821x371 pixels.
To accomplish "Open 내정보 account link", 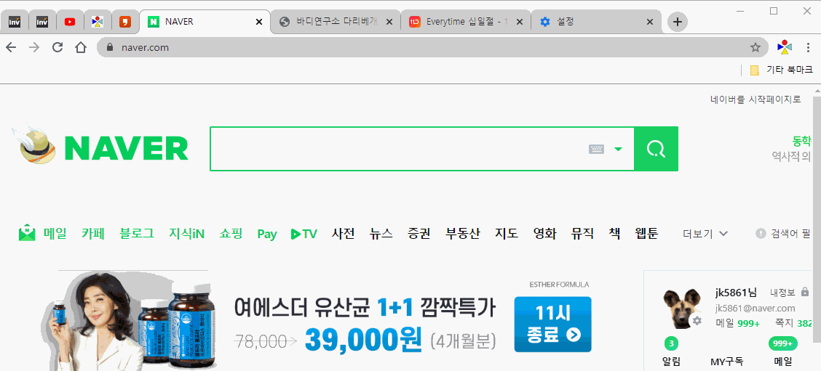I will 782,292.
